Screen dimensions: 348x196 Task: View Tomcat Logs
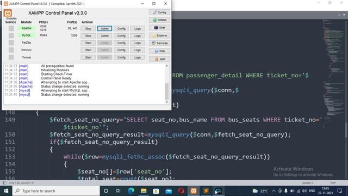point(138,57)
